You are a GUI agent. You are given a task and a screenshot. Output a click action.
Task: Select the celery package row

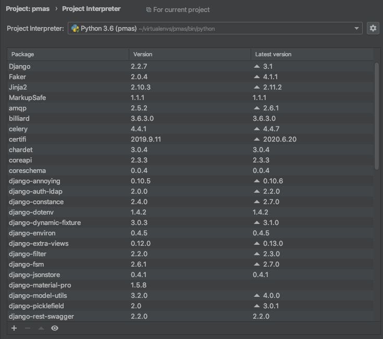pos(190,129)
